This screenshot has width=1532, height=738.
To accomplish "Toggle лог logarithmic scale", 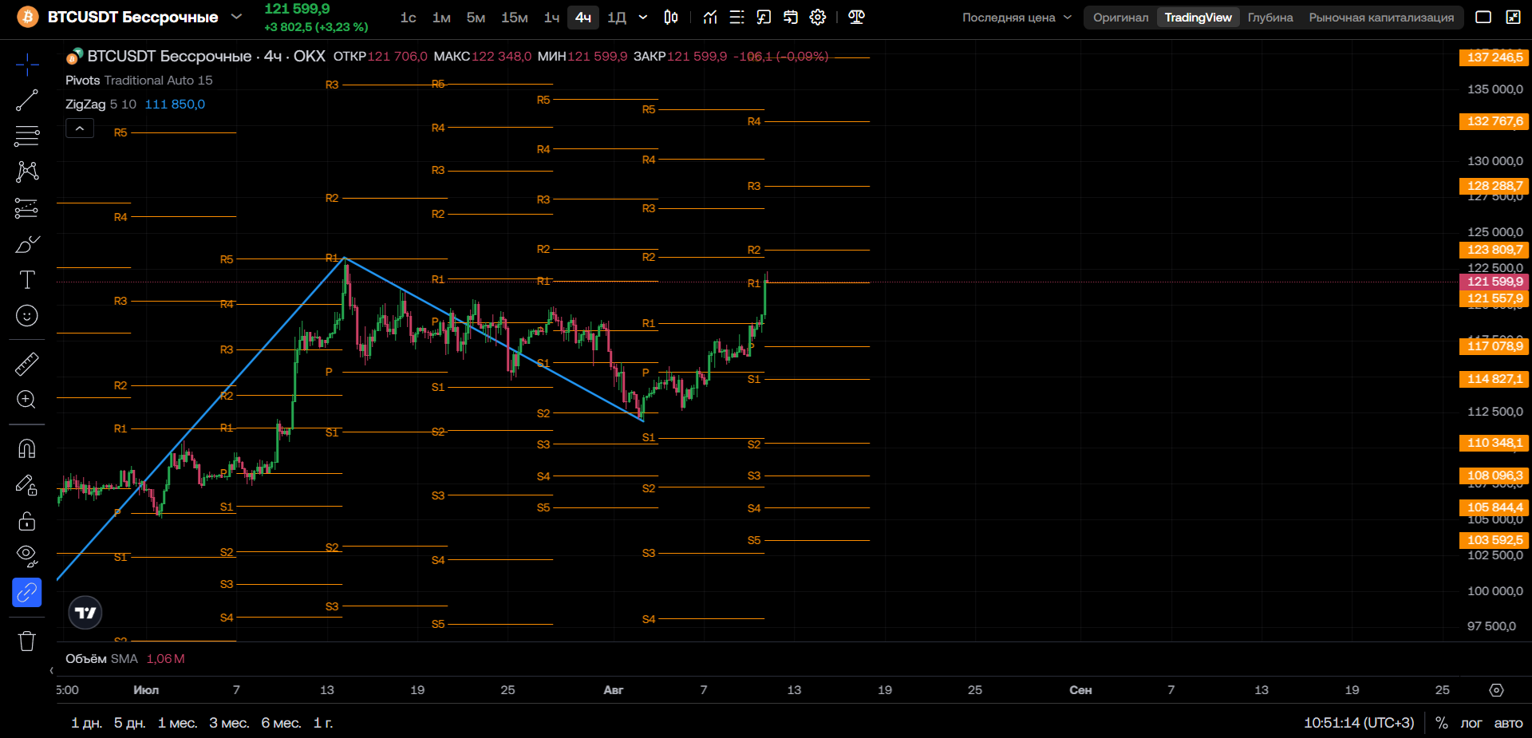I will (1471, 723).
